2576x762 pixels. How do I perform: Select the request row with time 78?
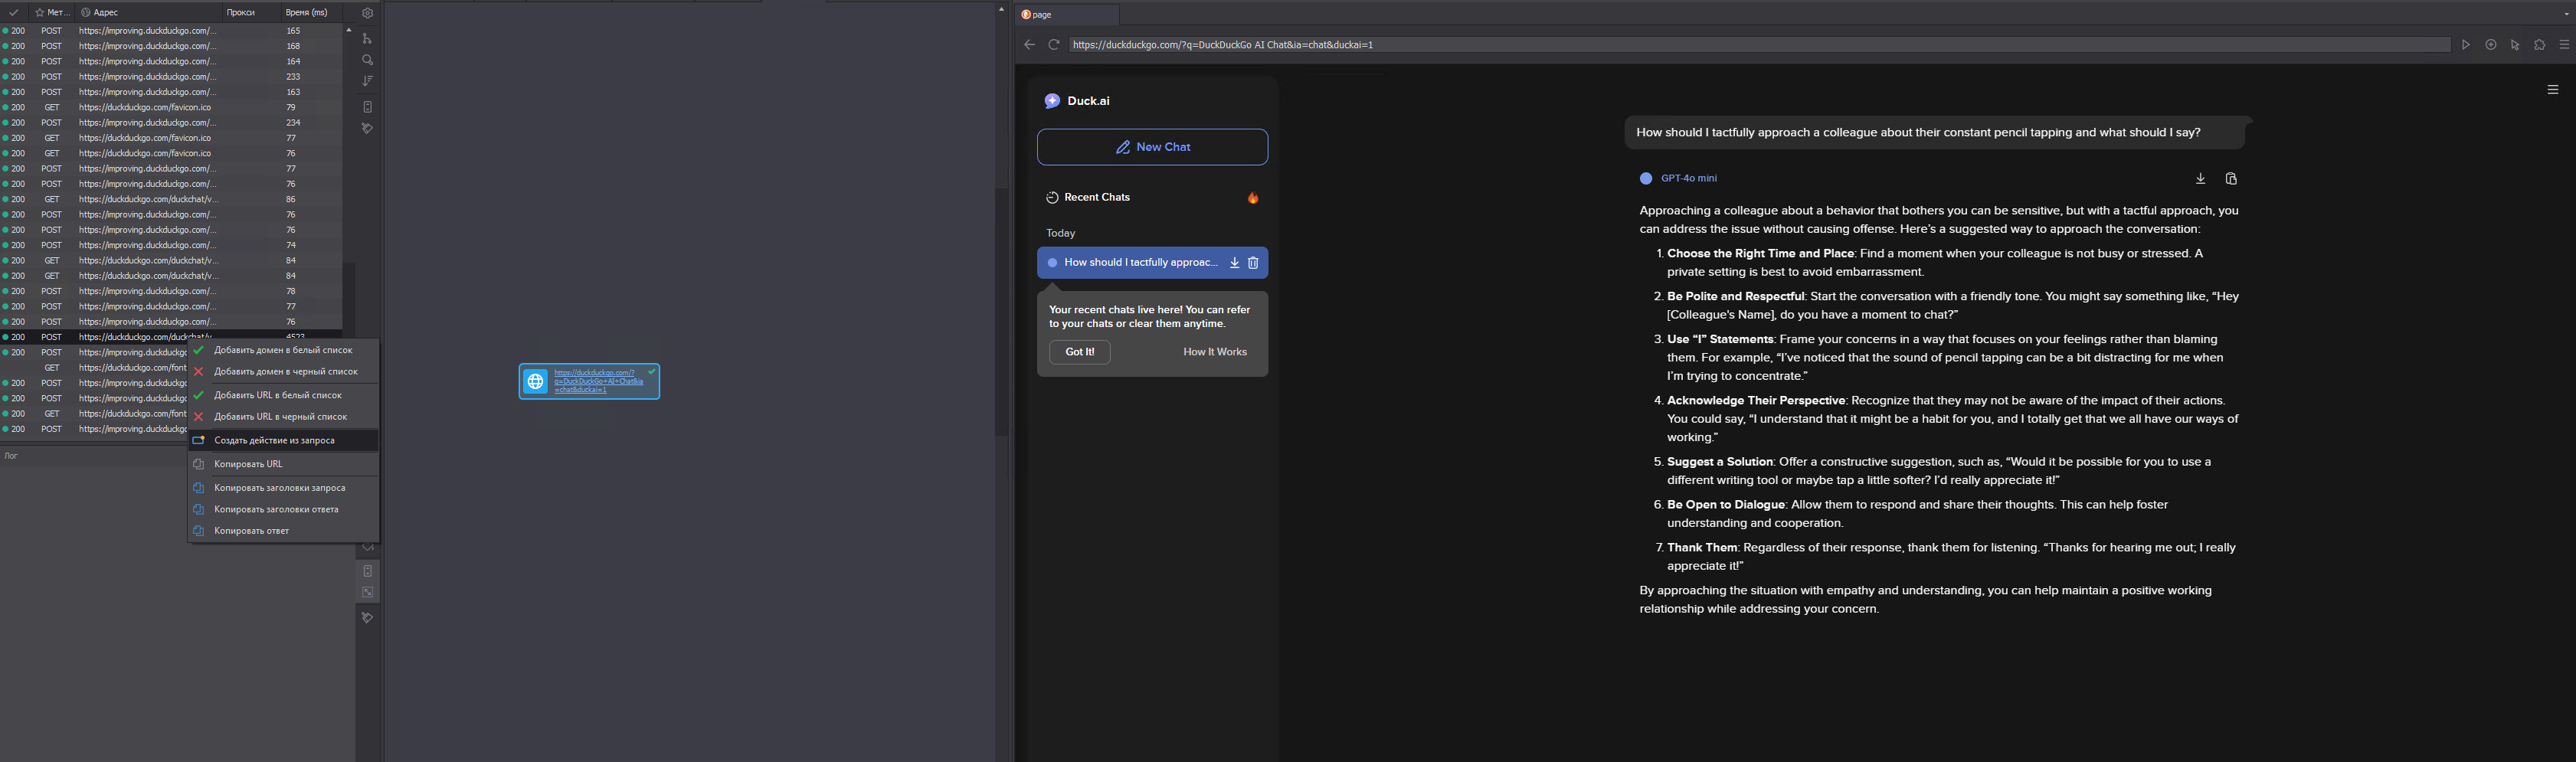[171, 291]
